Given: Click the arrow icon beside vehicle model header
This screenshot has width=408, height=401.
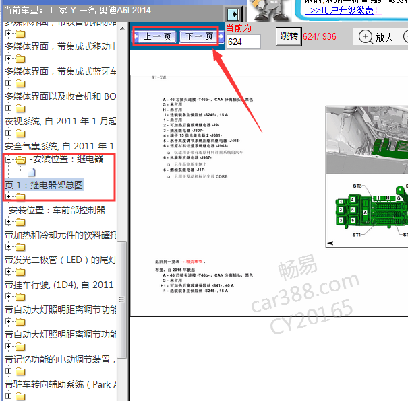Looking at the screenshot, I should click(x=233, y=14).
